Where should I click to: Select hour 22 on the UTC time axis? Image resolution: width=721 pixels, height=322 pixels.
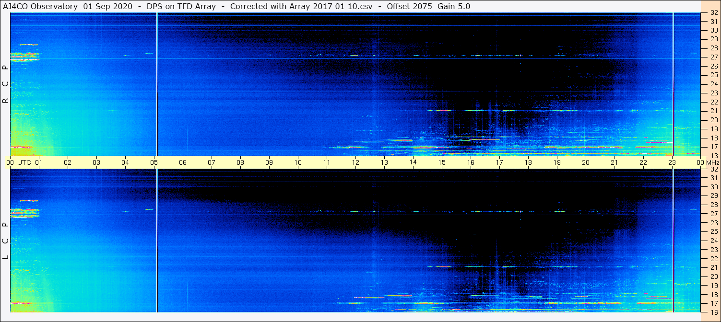643,162
